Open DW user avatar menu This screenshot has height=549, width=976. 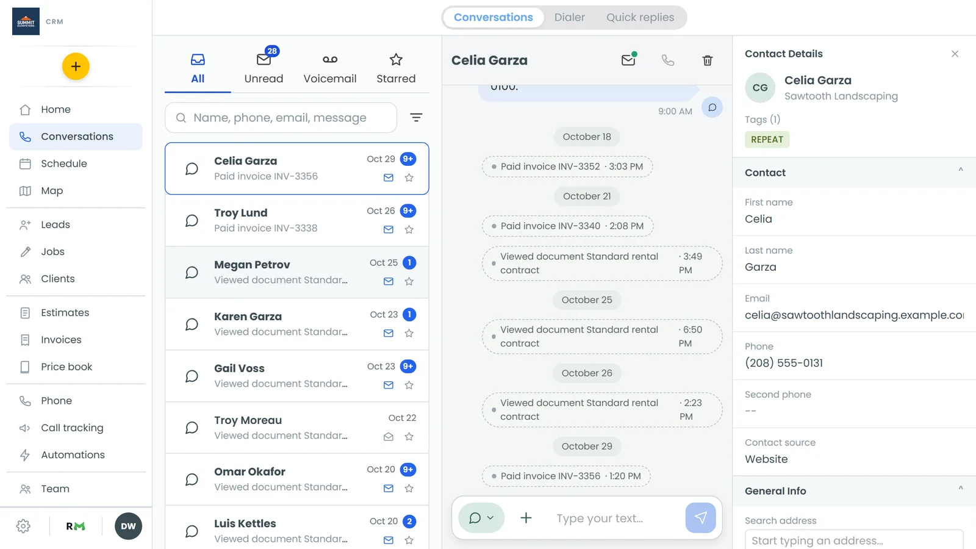tap(128, 526)
